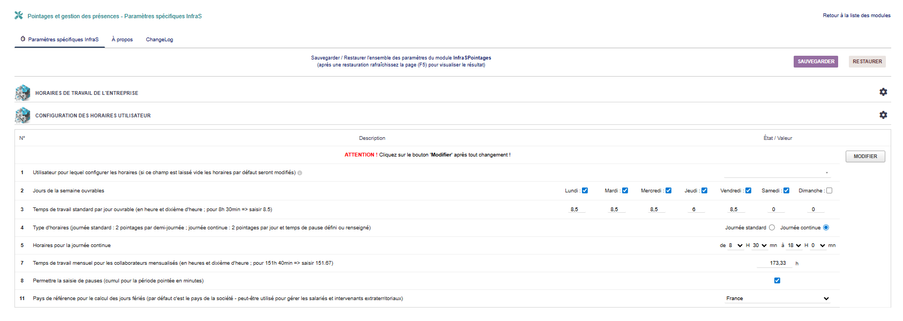Toggle the Samedi checkbox
903x321 pixels.
pos(786,190)
